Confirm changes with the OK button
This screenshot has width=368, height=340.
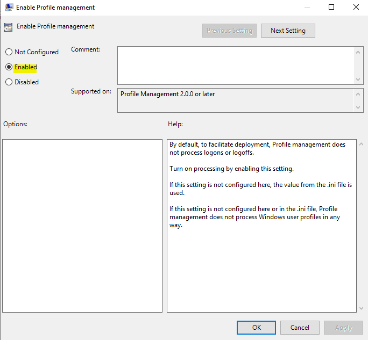click(257, 328)
